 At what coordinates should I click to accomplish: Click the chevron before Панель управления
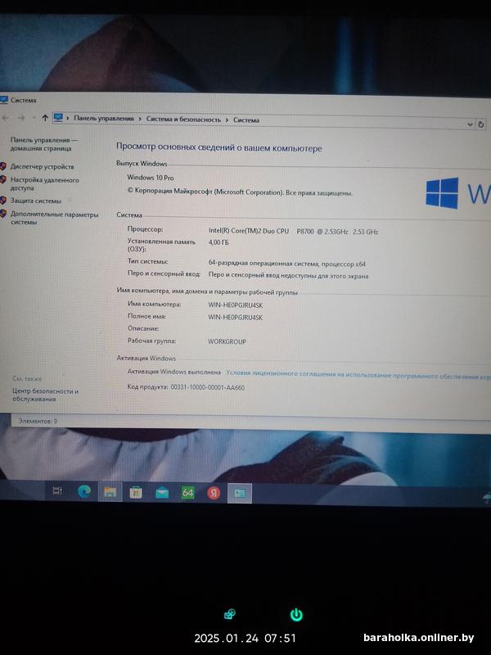point(68,119)
